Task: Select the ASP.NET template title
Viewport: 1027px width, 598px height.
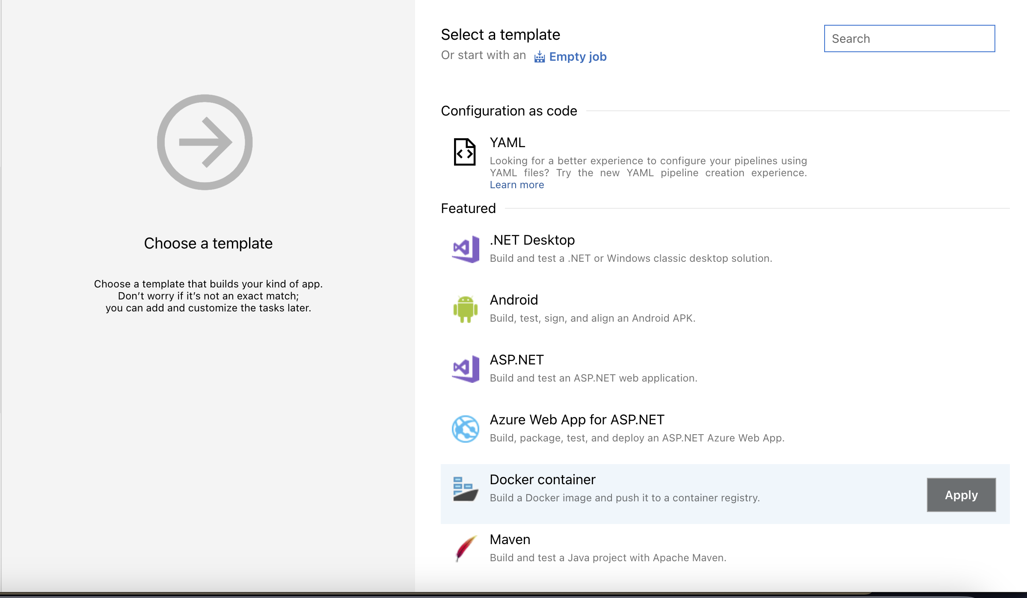Action: [x=516, y=360]
